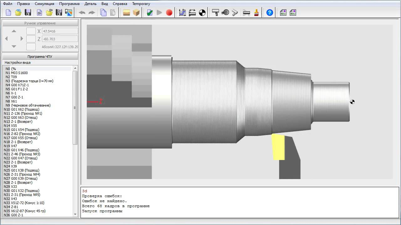Click the green check program errors icon
The width and height of the screenshot is (401, 225).
pos(150,12)
